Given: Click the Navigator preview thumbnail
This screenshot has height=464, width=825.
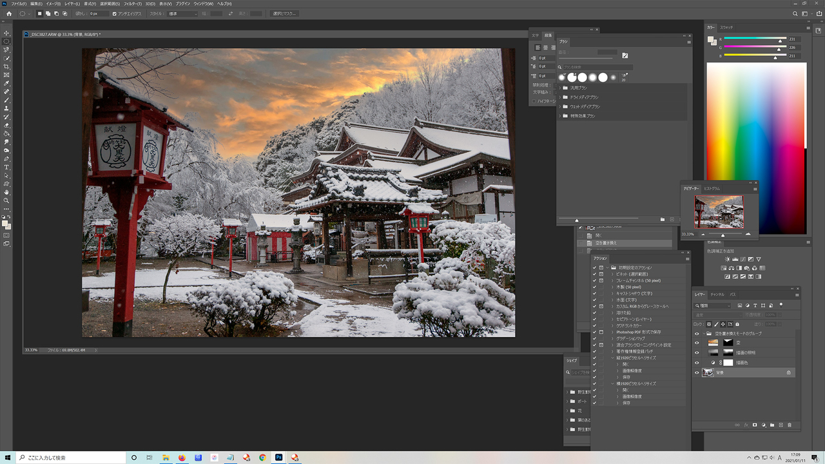Looking at the screenshot, I should tap(719, 212).
